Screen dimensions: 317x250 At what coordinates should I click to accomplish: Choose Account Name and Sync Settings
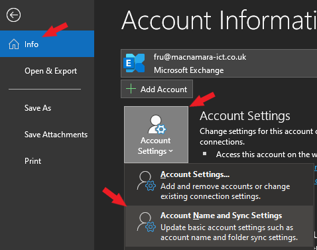pos(219,226)
